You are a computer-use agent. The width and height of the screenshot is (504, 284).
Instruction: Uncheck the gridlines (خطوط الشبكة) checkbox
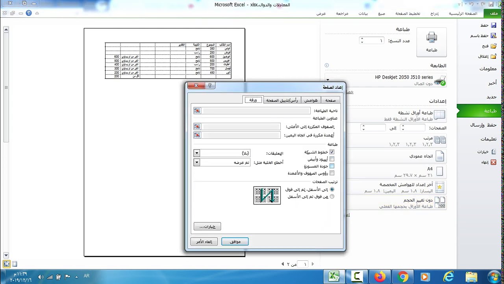pos(332,152)
